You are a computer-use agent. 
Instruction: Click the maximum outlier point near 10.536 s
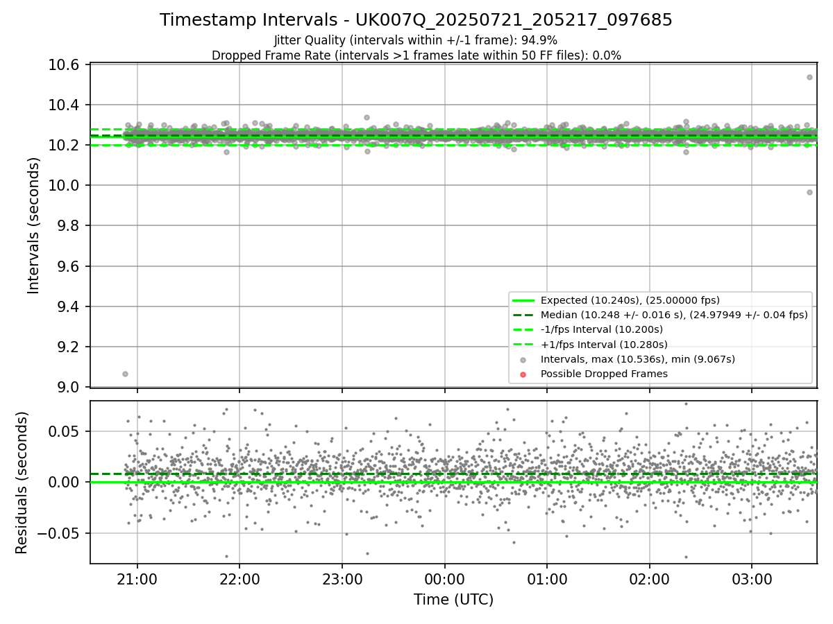click(809, 77)
